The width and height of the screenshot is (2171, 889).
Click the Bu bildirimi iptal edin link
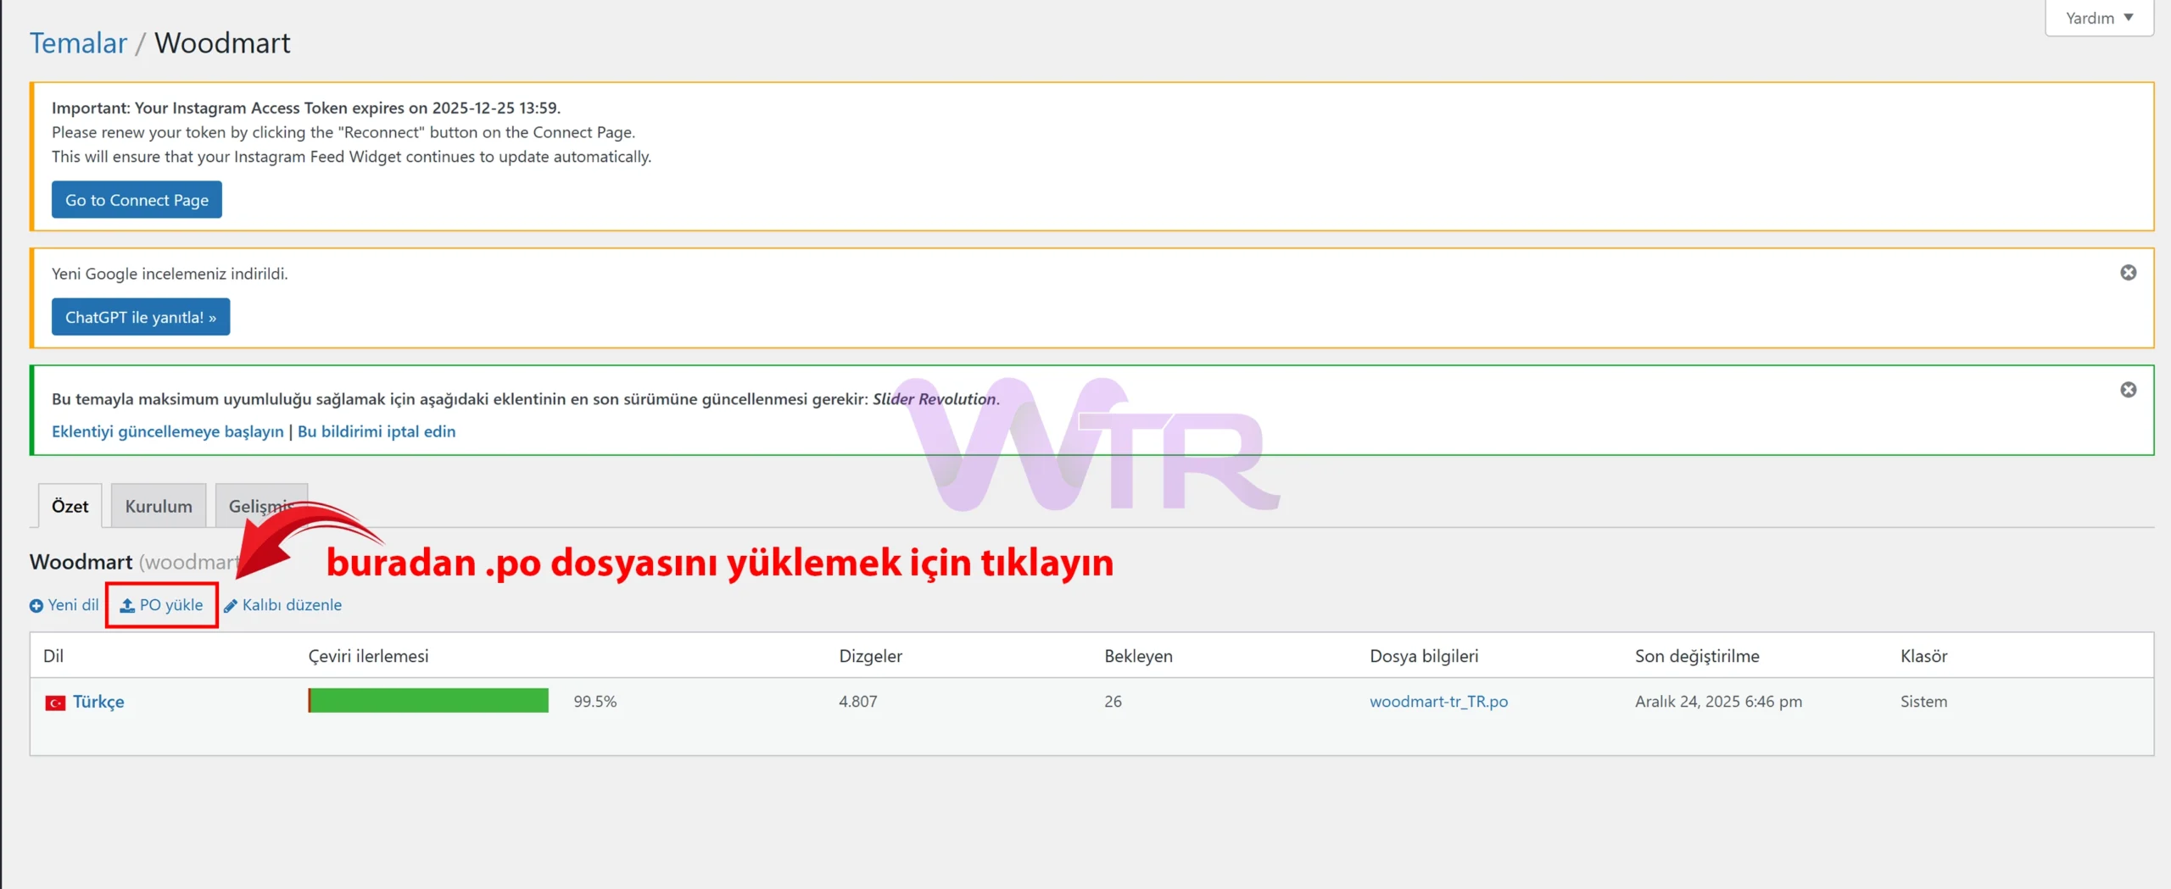[x=377, y=431]
